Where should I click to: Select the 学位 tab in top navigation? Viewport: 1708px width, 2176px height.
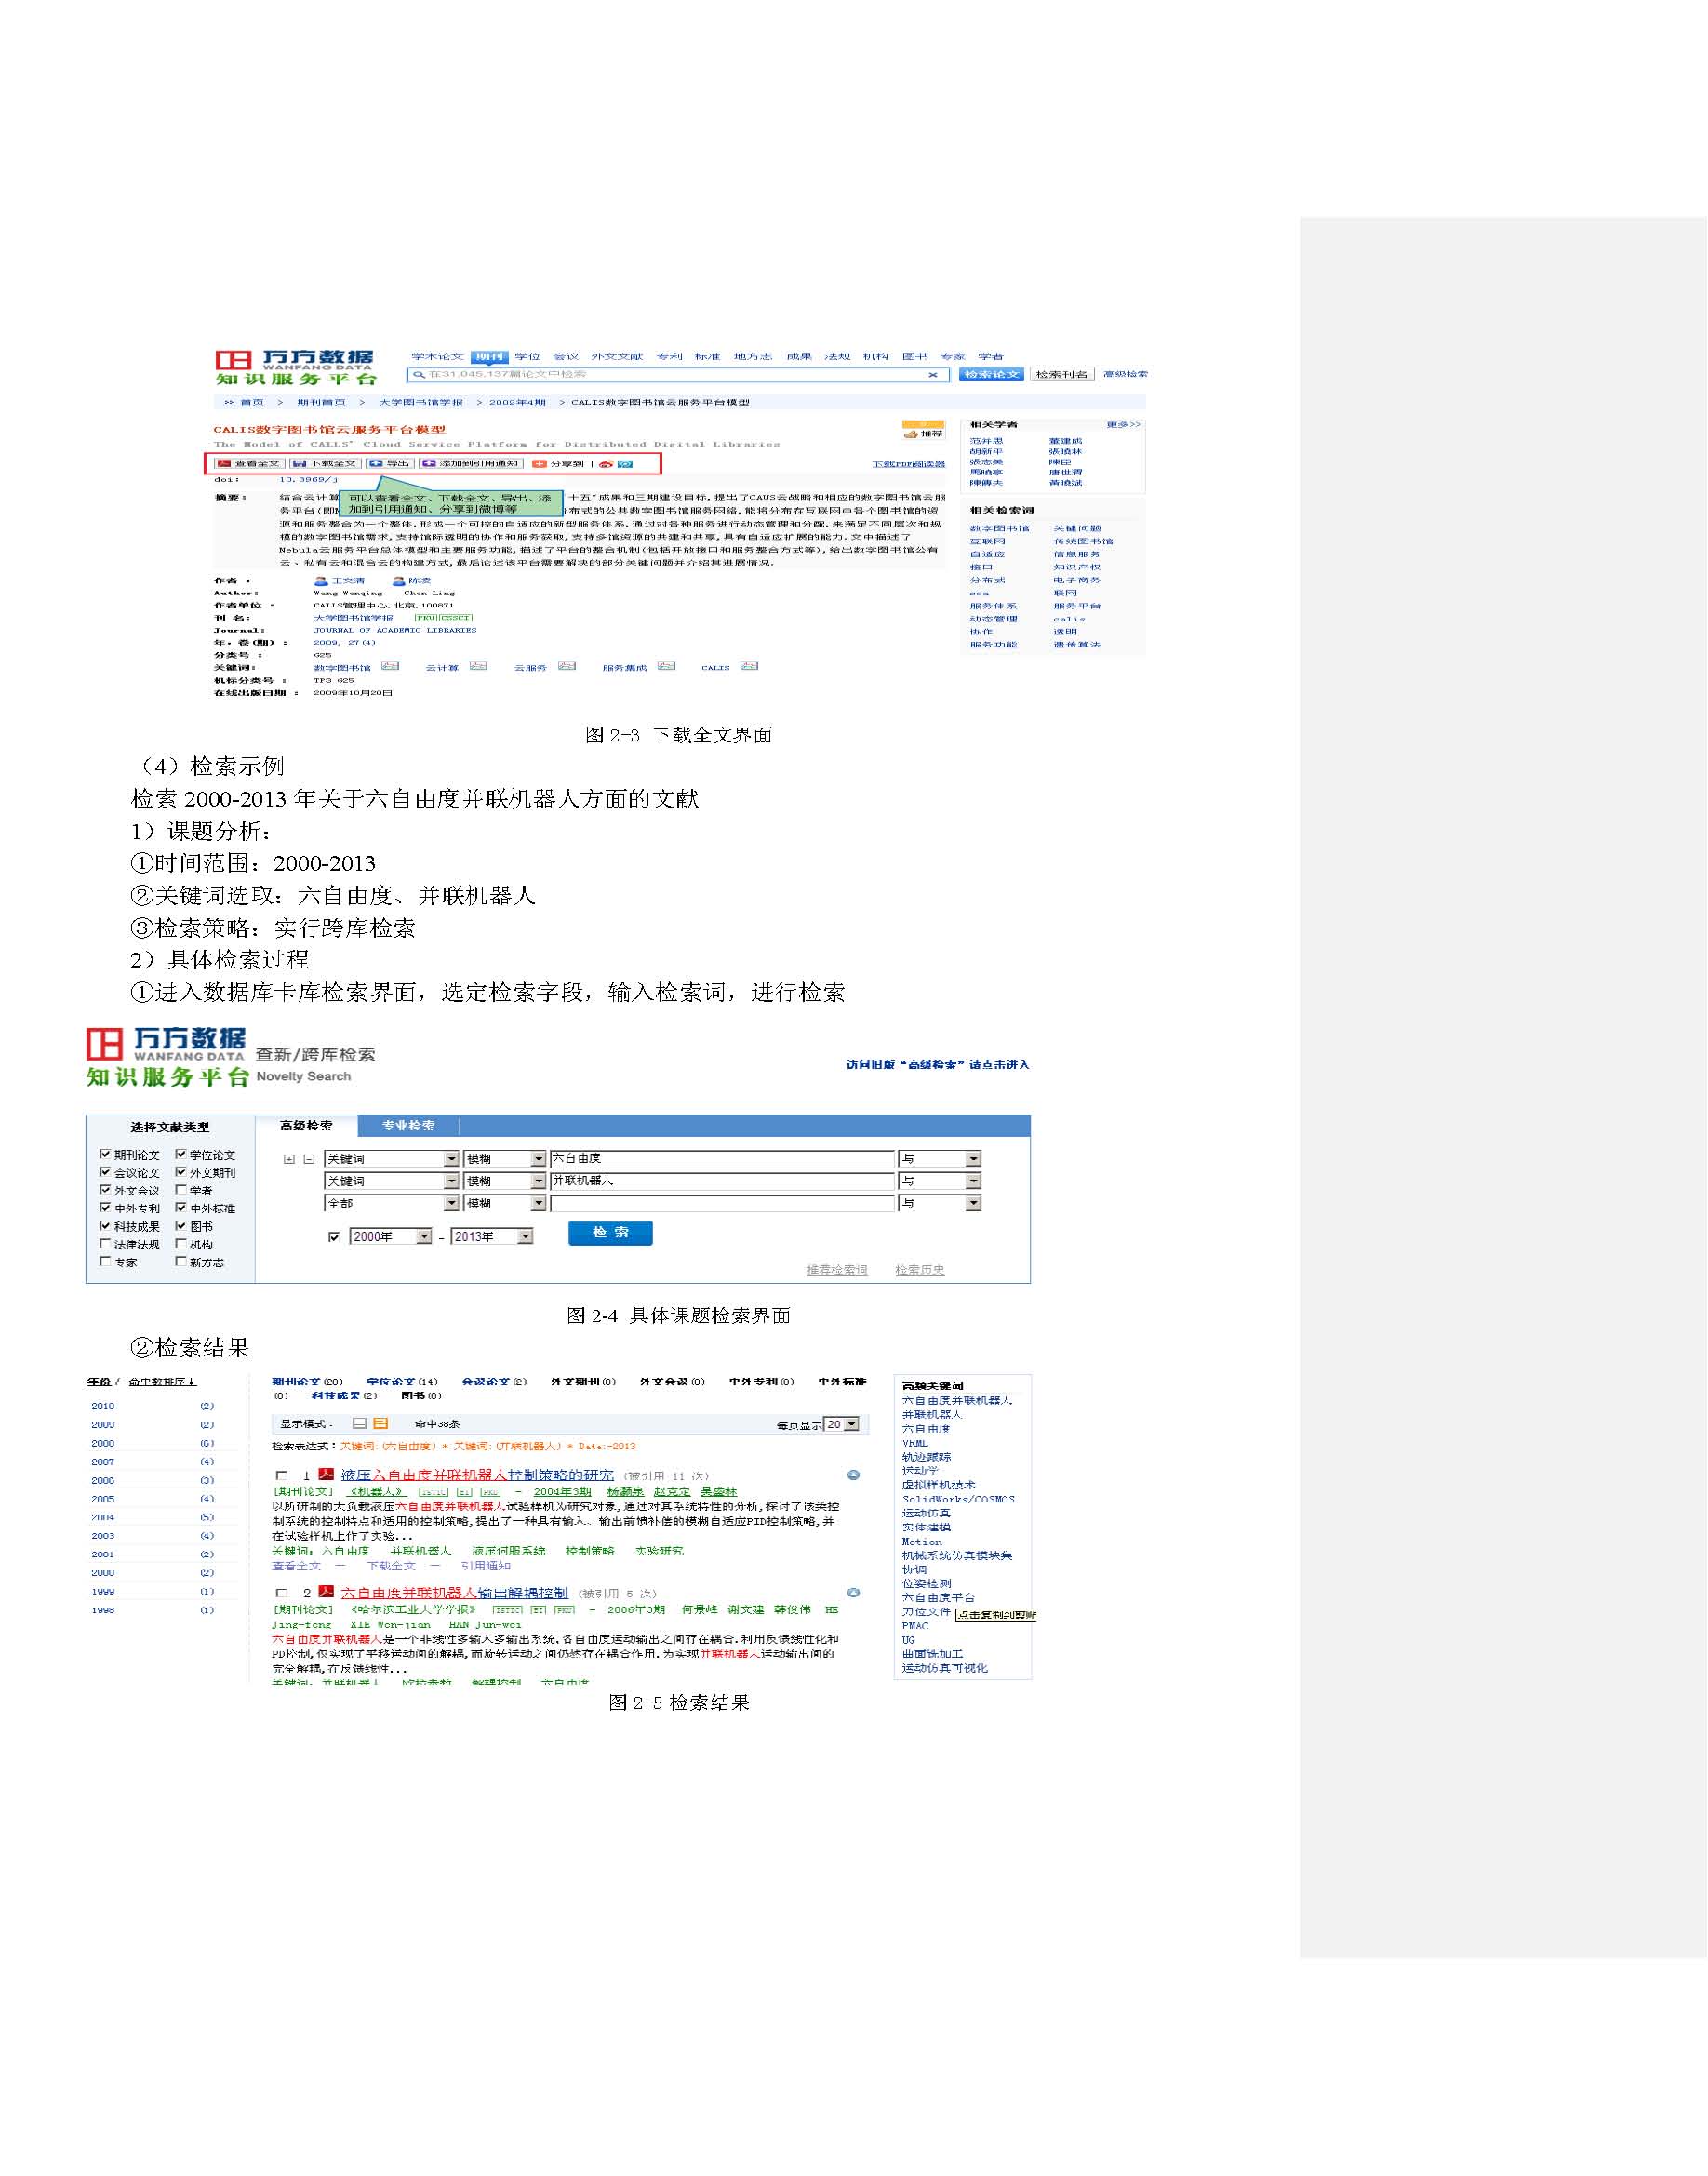(527, 356)
